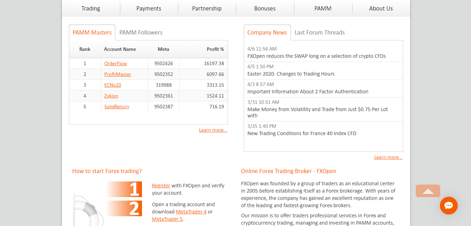Open Make Money from Volatility news item
The image size is (471, 226).
click(x=317, y=112)
